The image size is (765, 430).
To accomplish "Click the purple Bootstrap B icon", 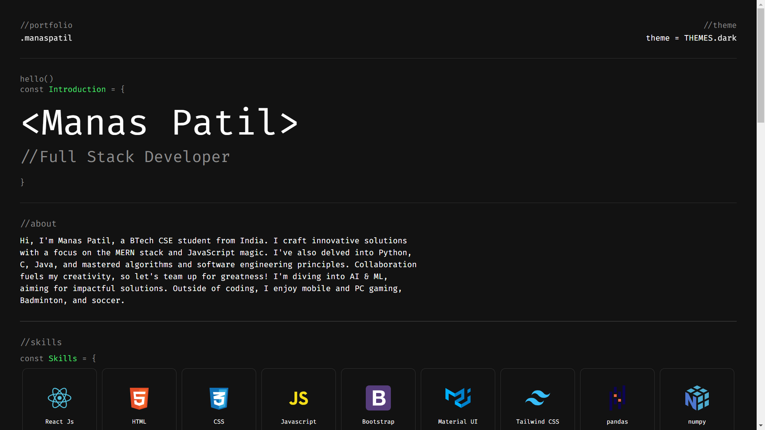I will 378,398.
